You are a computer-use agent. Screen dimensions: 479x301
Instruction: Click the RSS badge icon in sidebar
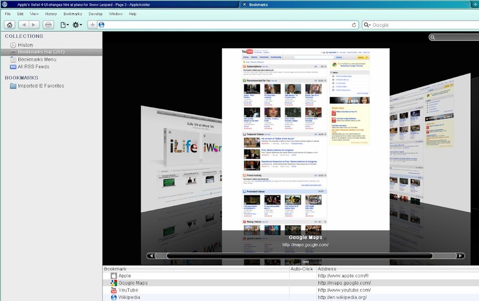tap(13, 67)
